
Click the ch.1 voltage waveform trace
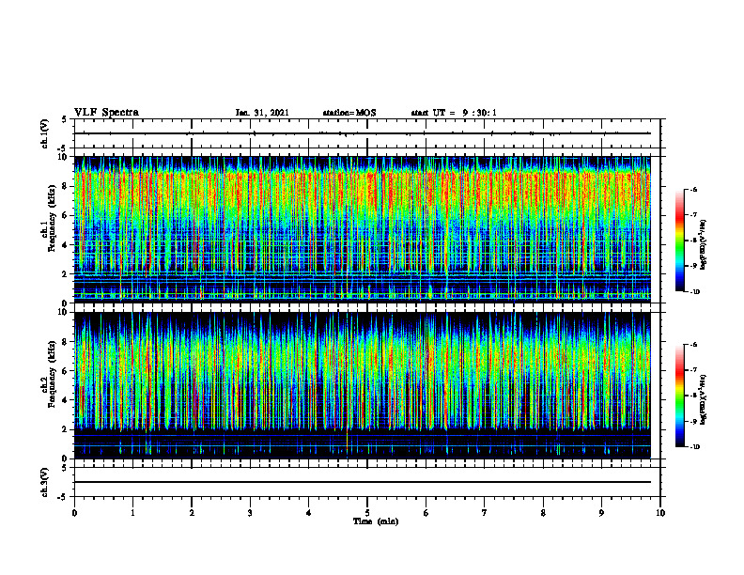click(363, 133)
